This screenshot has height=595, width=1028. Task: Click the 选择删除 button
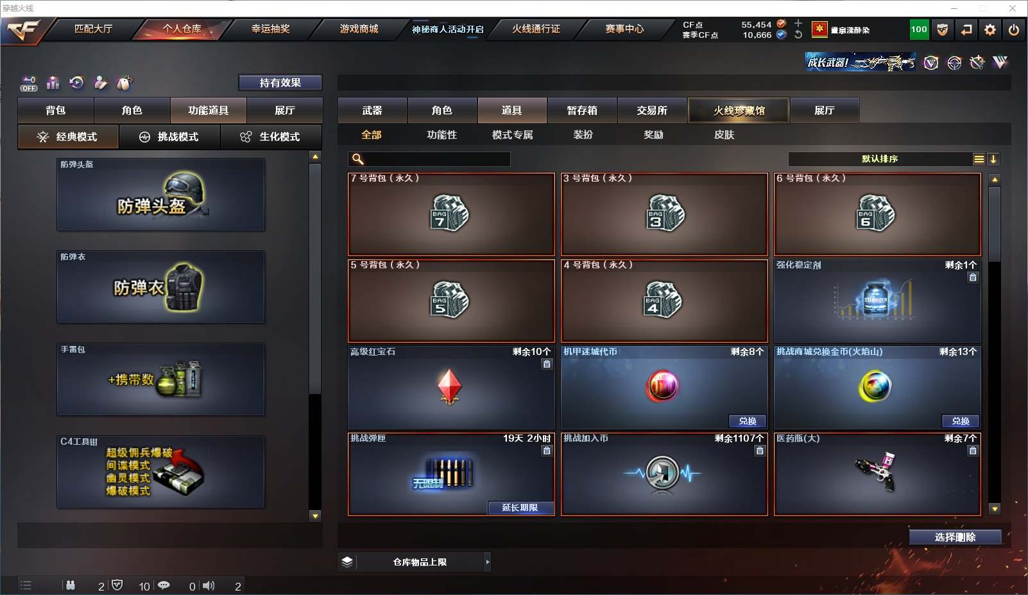coord(955,537)
